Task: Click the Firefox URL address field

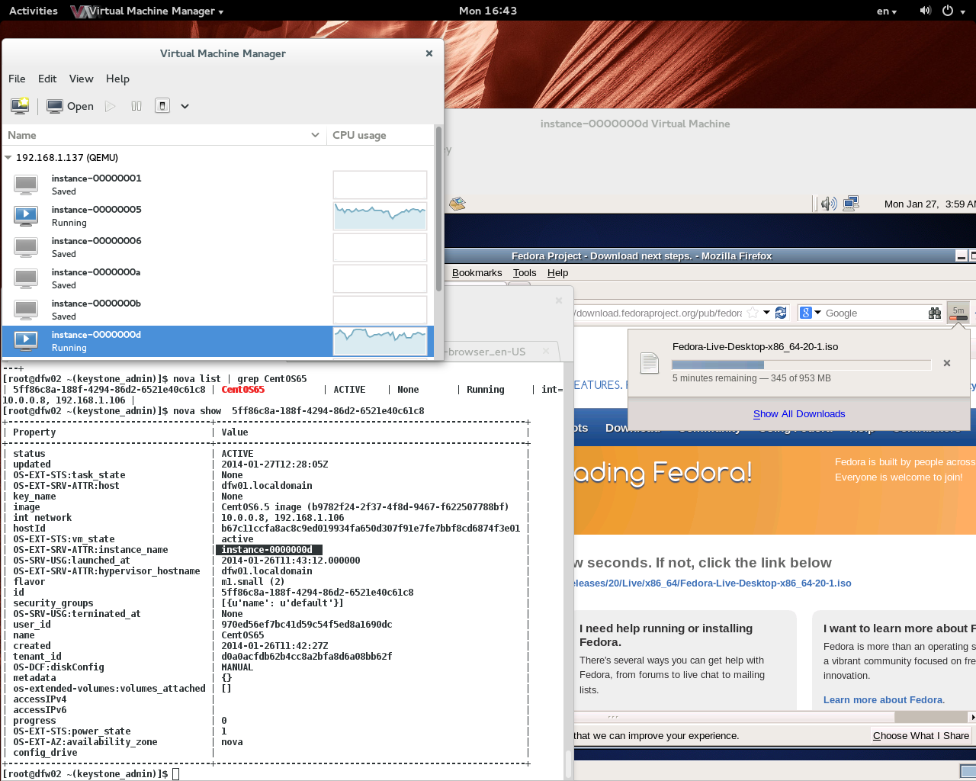Action: click(x=659, y=313)
